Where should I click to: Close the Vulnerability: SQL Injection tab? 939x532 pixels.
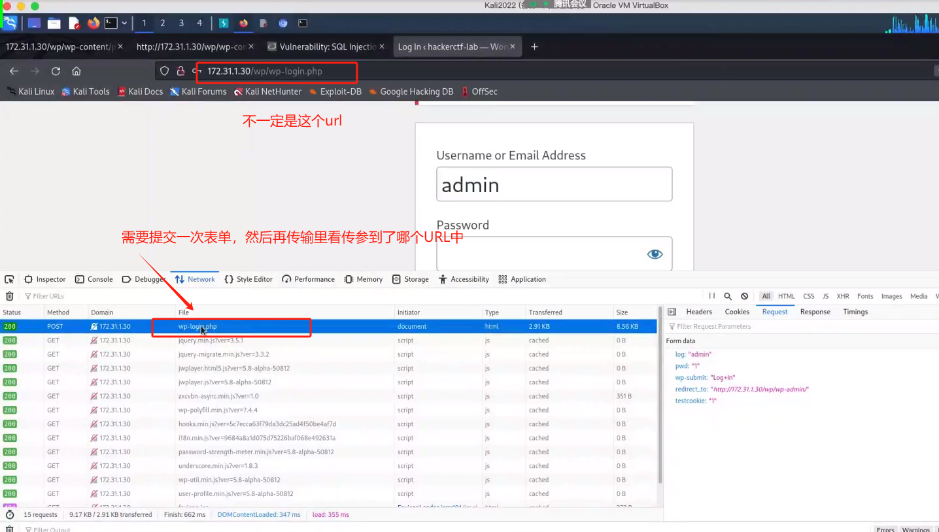click(382, 46)
